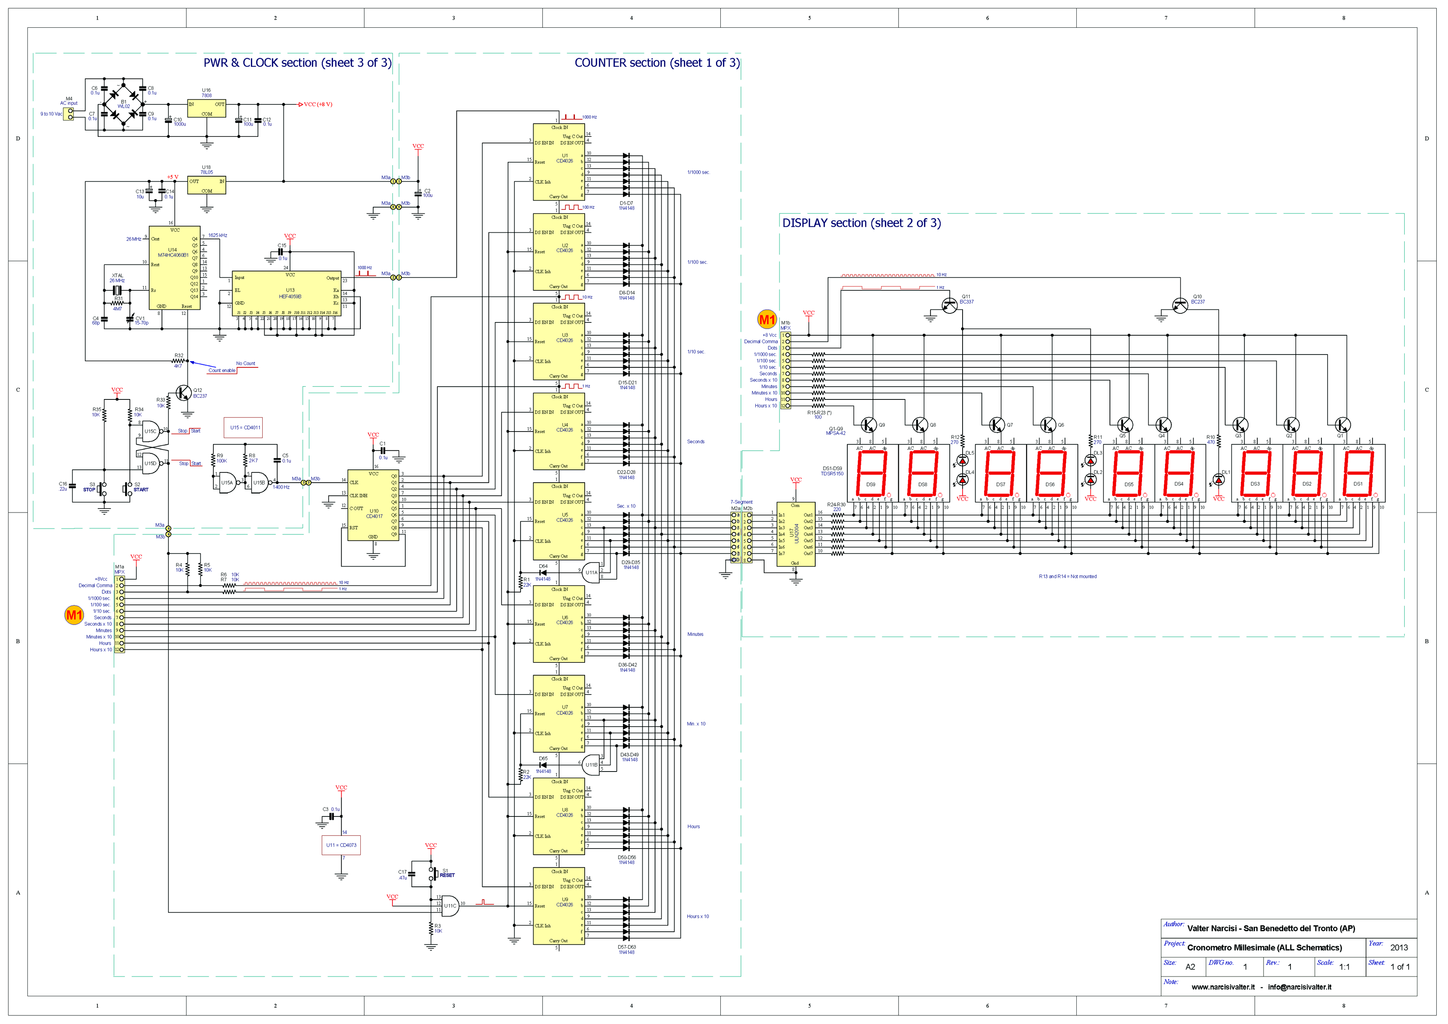
Task: Select the R32 4K7 resistor
Action: 179,361
